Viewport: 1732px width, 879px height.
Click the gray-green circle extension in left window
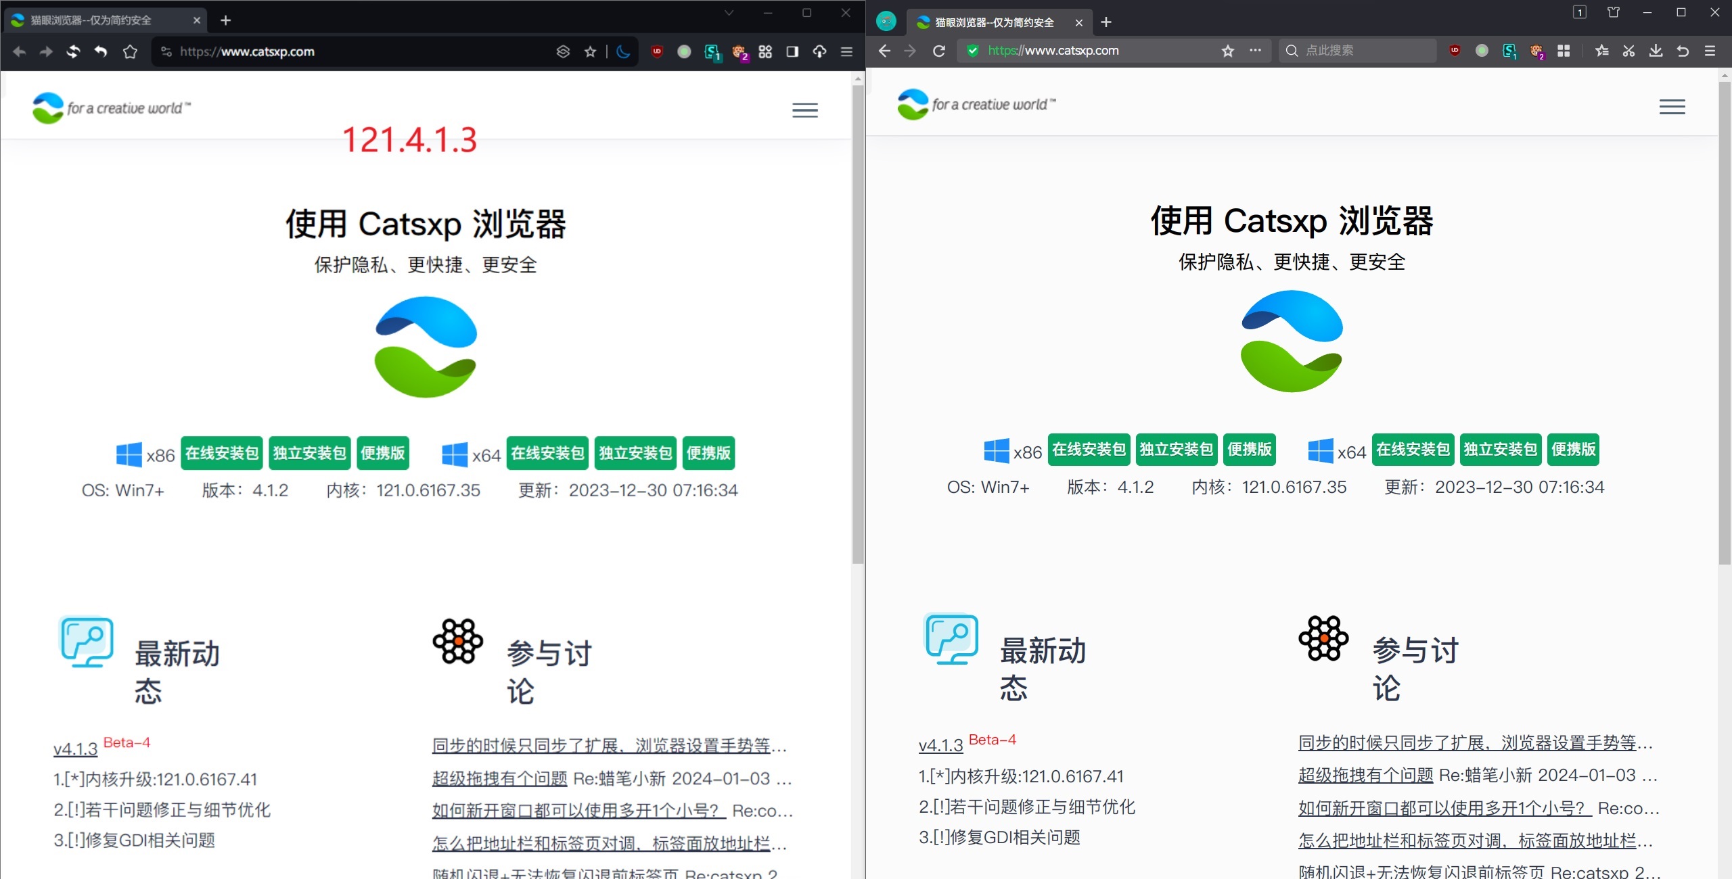pyautogui.click(x=684, y=51)
